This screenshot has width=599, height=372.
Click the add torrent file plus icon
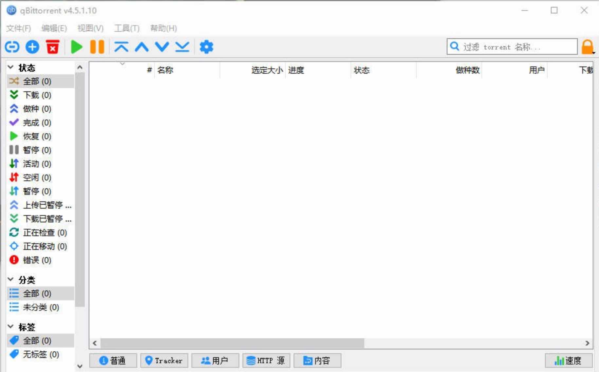32,47
